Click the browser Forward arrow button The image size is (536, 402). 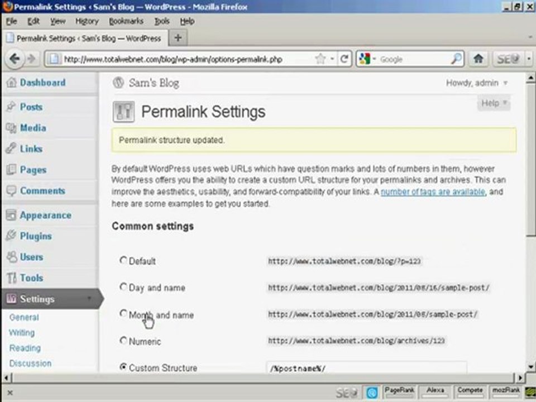click(x=31, y=59)
